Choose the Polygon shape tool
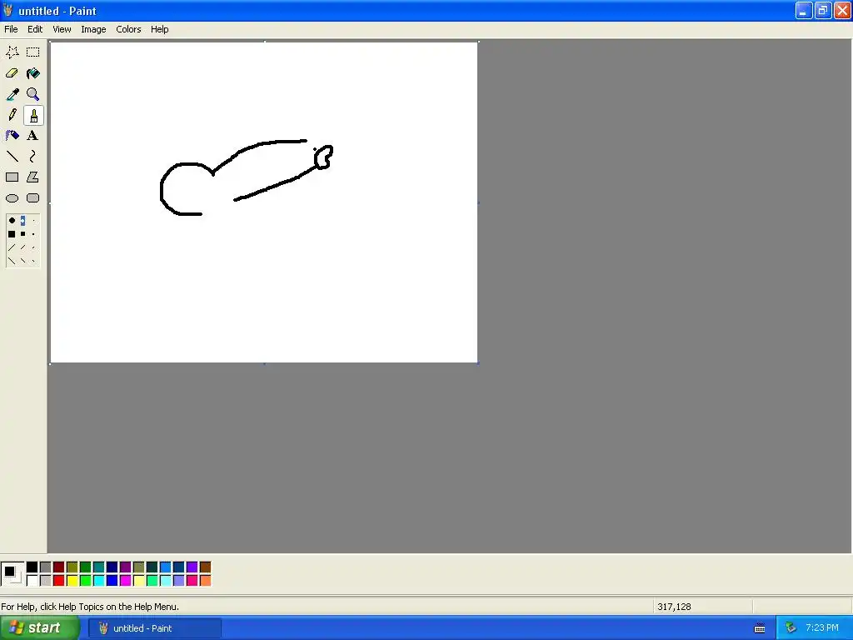The width and height of the screenshot is (853, 640). (x=33, y=177)
